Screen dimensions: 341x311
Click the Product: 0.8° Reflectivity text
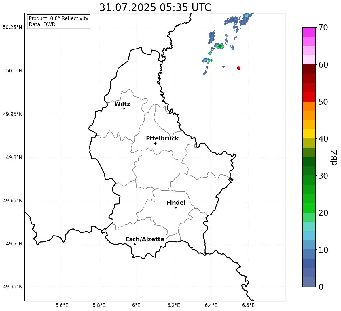[58, 18]
